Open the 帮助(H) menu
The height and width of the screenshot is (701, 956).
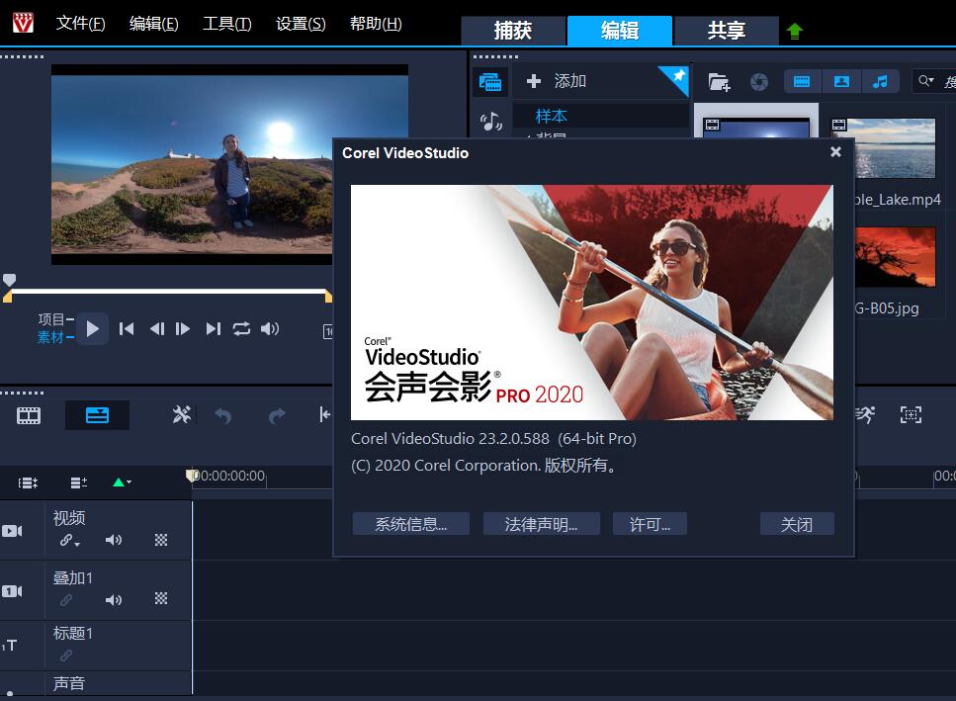pos(376,24)
